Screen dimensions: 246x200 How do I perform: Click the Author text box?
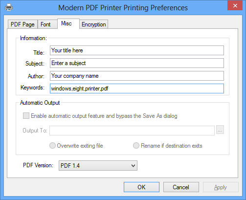(137, 76)
